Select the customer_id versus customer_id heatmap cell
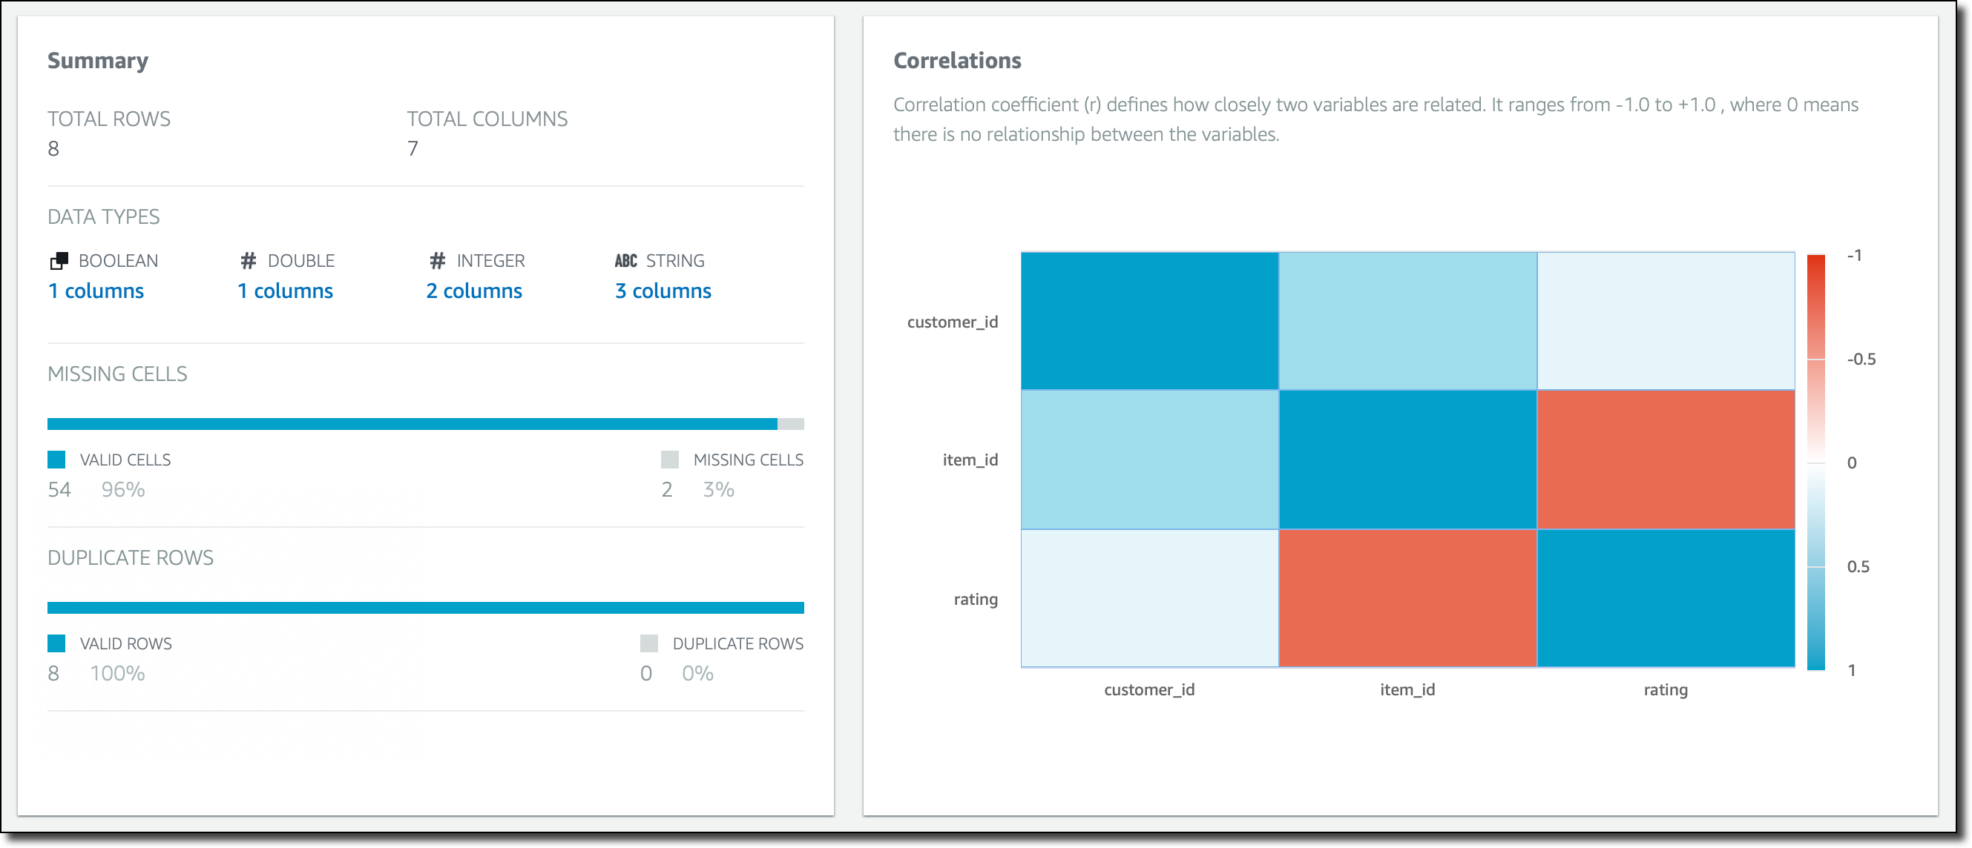This screenshot has width=1972, height=848. pyautogui.click(x=1149, y=321)
